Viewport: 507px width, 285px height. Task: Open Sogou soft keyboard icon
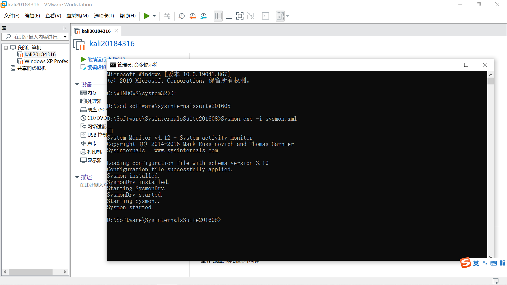click(x=494, y=263)
